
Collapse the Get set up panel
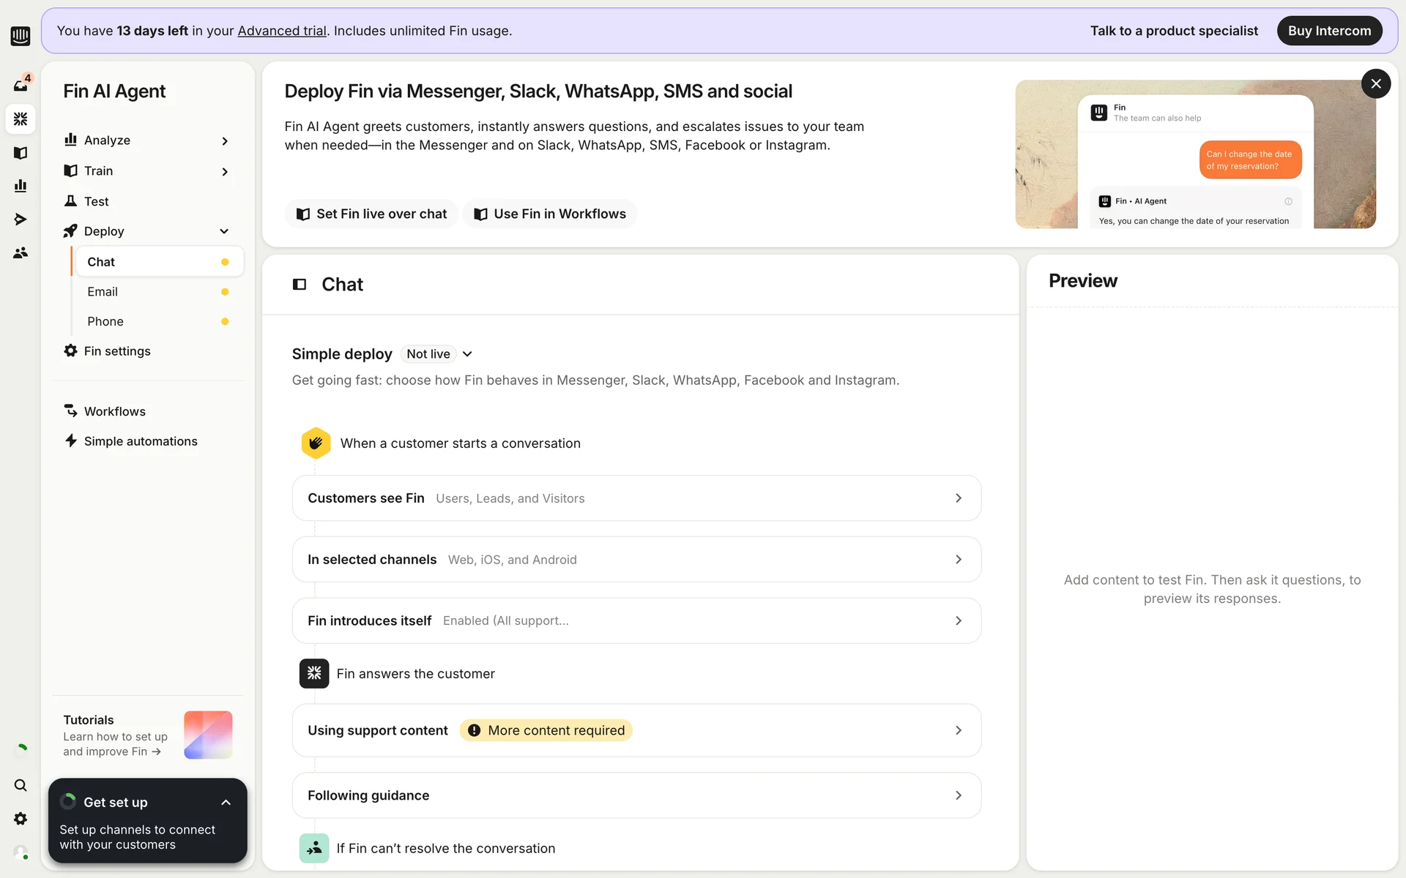pyautogui.click(x=226, y=803)
